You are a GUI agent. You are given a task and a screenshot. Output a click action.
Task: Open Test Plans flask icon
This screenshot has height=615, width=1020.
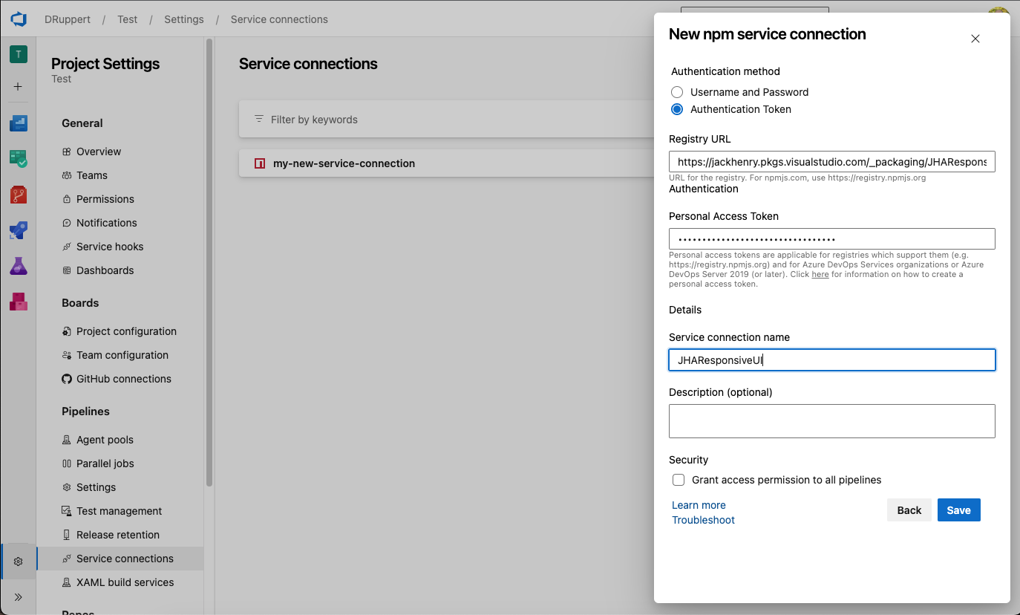(x=19, y=266)
